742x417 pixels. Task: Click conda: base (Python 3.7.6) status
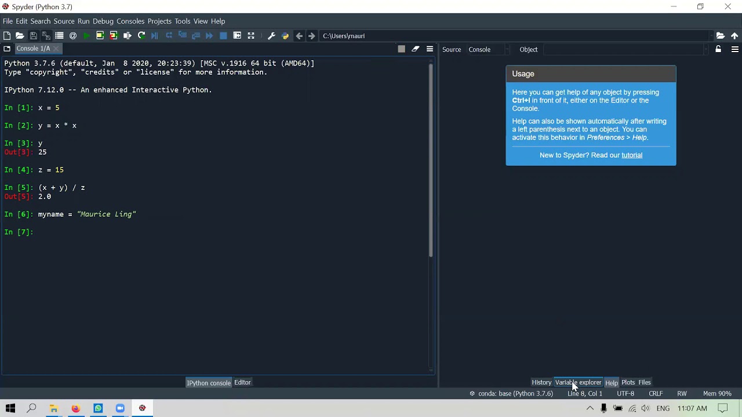tap(511, 394)
